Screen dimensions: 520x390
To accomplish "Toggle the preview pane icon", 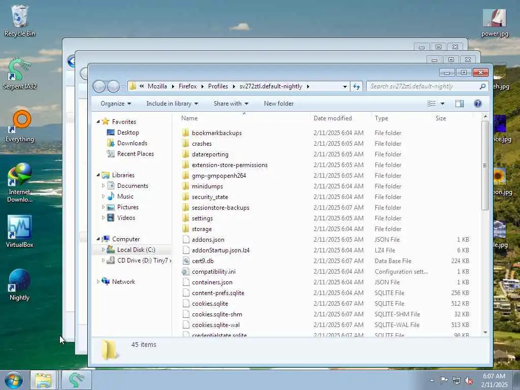I will pos(459,104).
